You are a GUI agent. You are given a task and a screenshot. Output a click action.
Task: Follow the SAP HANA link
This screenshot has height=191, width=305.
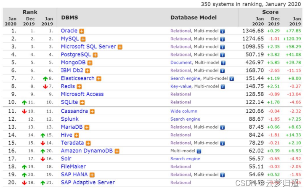[74, 175]
